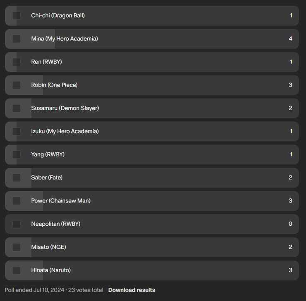Image resolution: width=306 pixels, height=301 pixels.
Task: Check the Misato (NGE) checkbox
Action: [x=17, y=248]
